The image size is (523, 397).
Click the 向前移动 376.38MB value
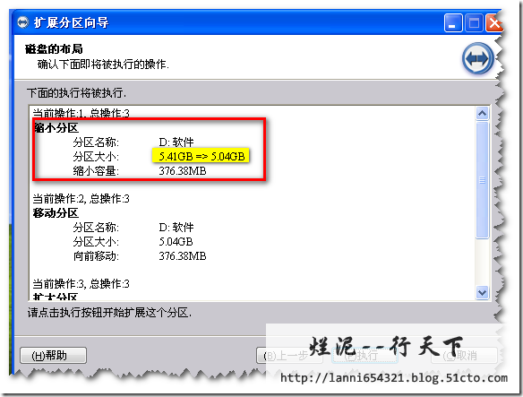tap(183, 256)
